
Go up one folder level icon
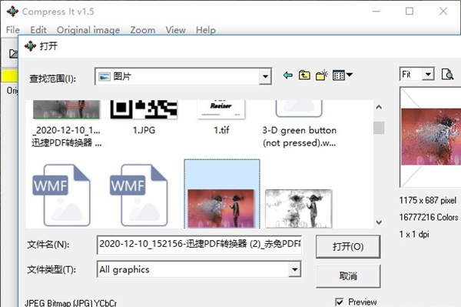click(304, 75)
